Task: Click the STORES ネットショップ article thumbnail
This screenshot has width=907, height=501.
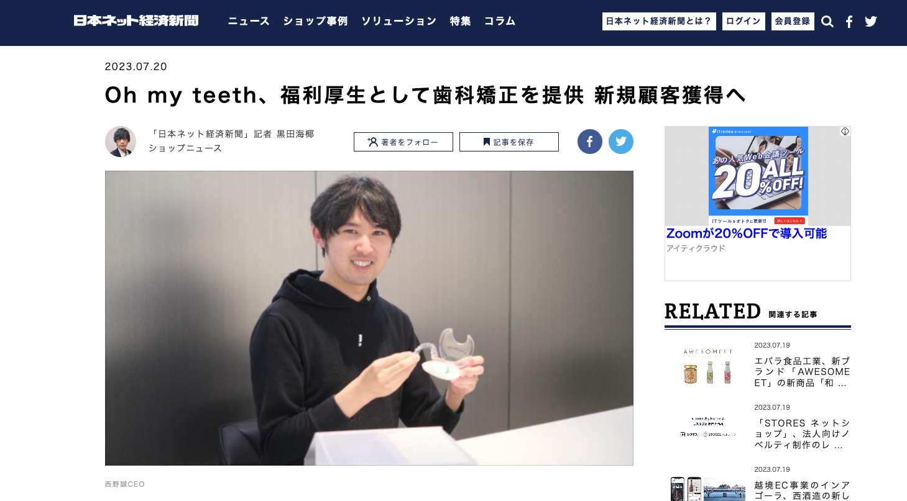Action: point(708,428)
